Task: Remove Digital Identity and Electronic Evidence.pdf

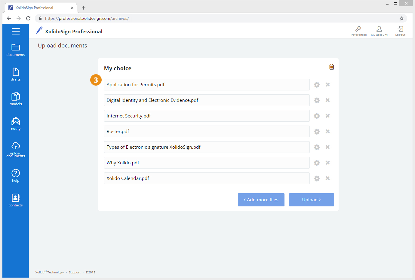Action: [327, 100]
